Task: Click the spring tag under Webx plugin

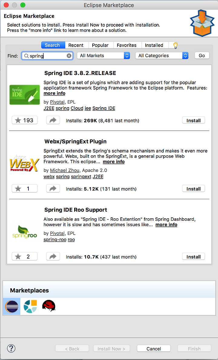Action: pyautogui.click(x=63, y=177)
